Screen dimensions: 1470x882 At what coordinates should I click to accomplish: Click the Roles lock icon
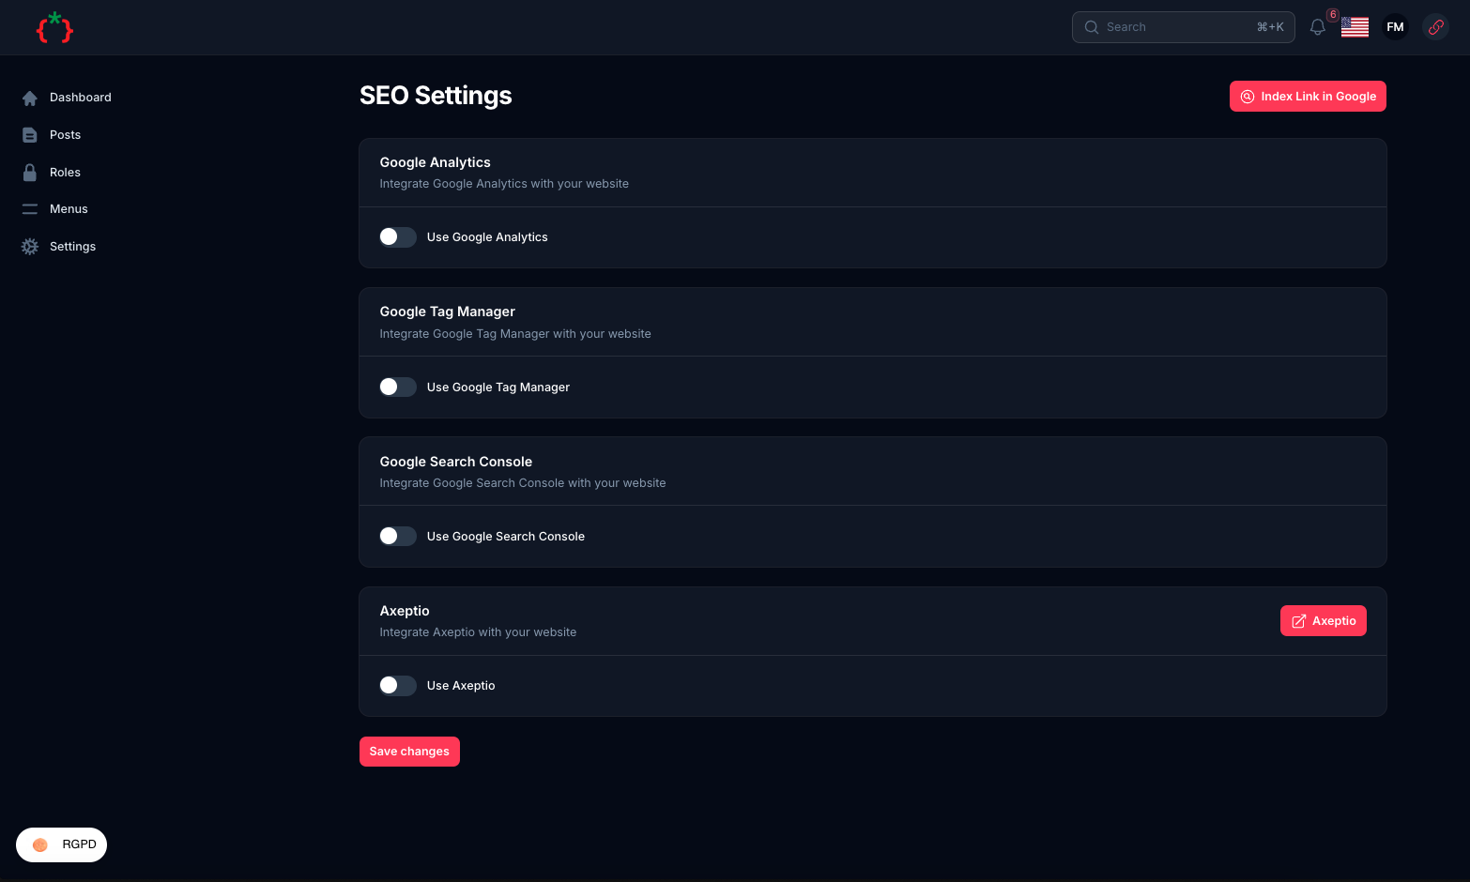click(x=30, y=173)
